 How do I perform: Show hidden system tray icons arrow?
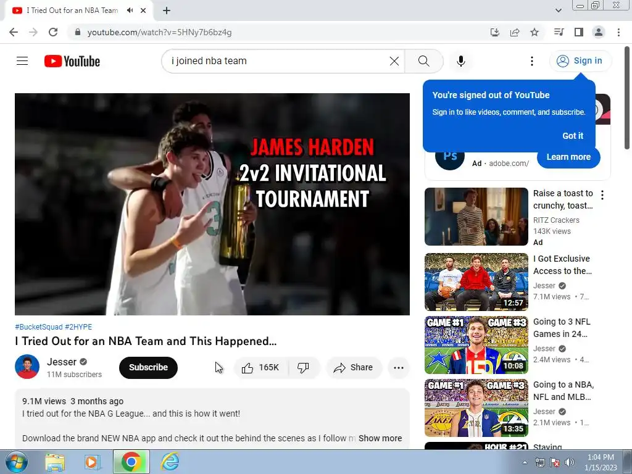(525, 462)
